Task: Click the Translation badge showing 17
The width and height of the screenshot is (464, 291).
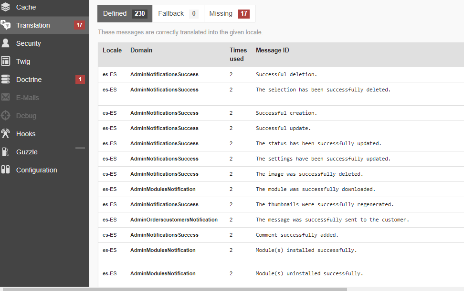Action: 79,25
